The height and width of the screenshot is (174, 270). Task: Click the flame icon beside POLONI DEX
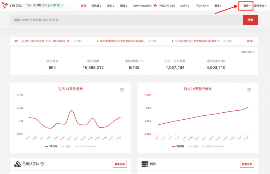(x=155, y=5)
